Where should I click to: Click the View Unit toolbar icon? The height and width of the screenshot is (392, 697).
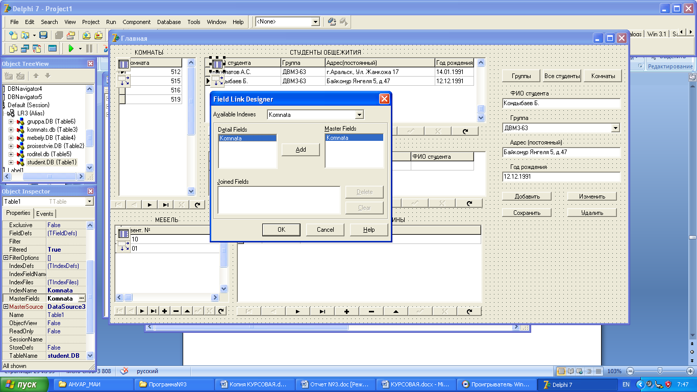(x=13, y=48)
